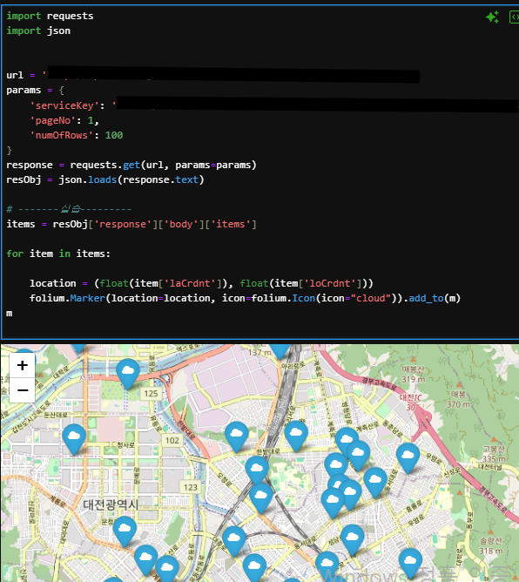Open the AI sparkle assistant icon
Image resolution: width=519 pixels, height=582 pixels.
click(x=492, y=17)
